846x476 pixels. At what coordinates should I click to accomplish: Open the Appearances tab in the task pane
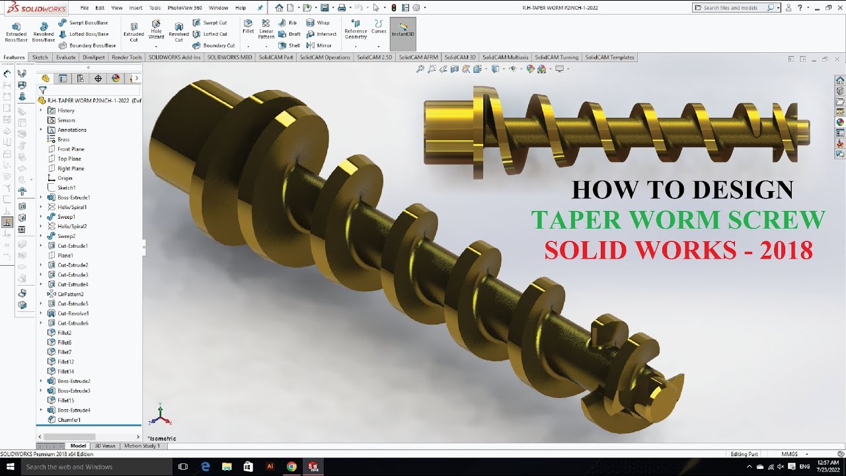coord(840,122)
